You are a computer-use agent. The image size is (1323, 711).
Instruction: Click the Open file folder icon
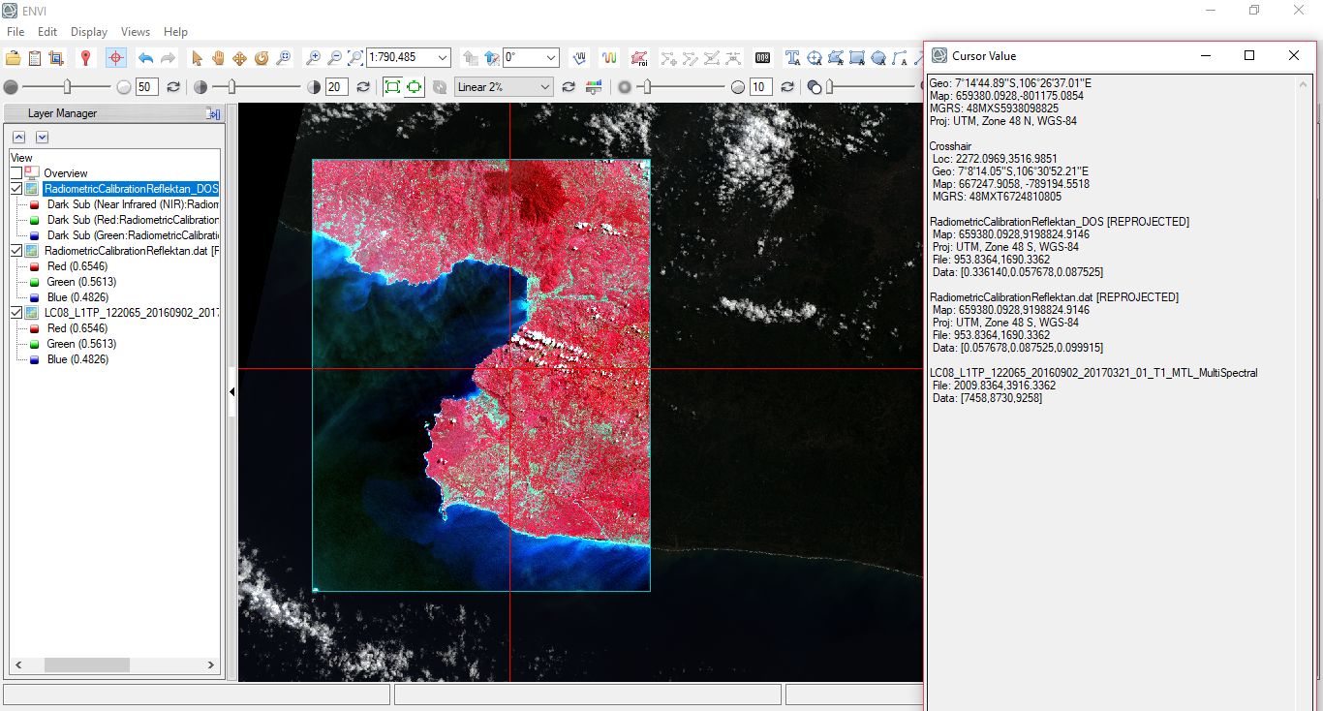tap(14, 58)
